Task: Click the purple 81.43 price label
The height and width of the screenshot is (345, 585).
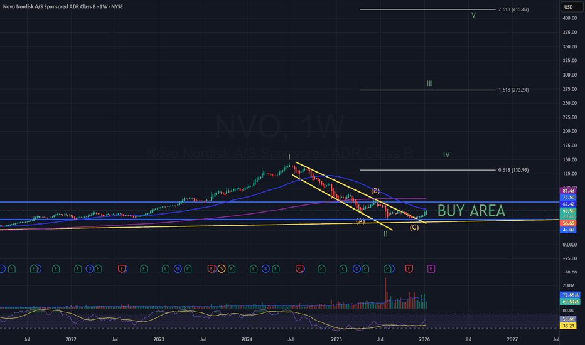Action: pos(568,191)
